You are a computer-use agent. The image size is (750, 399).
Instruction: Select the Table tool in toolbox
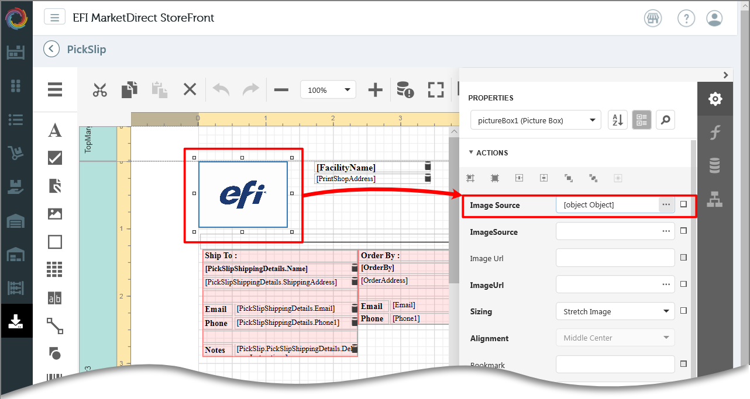[x=54, y=269]
